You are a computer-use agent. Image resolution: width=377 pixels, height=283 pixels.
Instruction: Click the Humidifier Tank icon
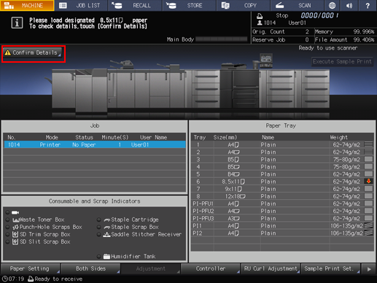click(106, 256)
